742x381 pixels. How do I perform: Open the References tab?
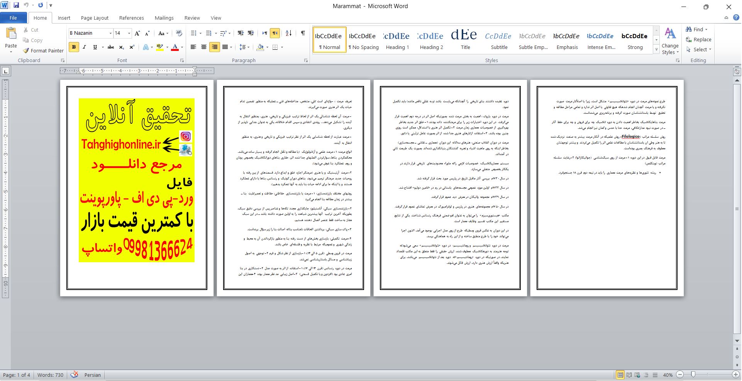point(132,18)
